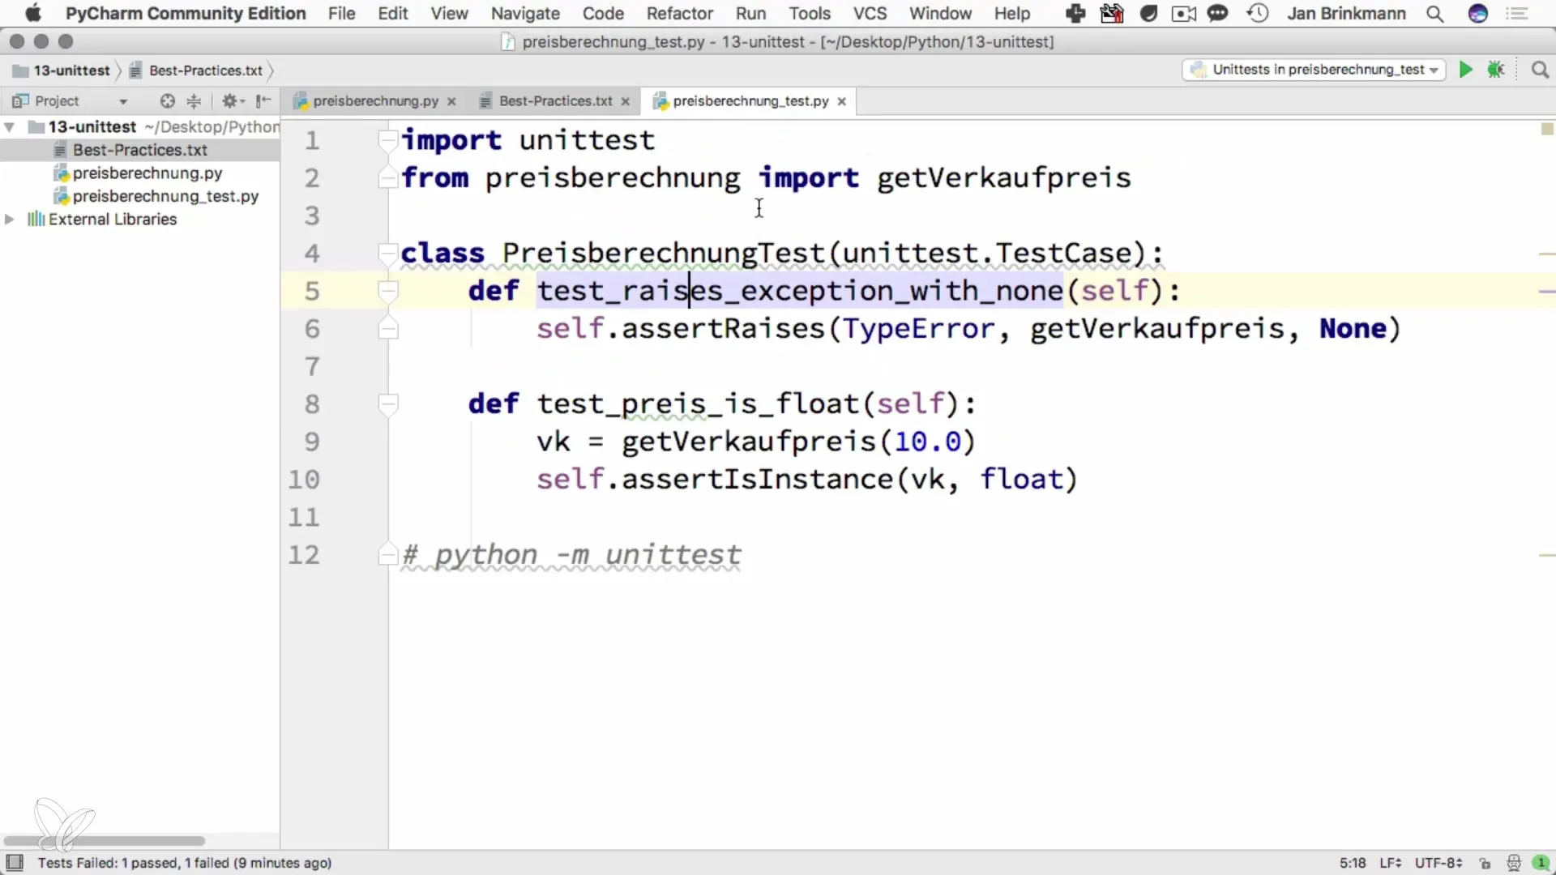Click the speech bubble menu bar icon

click(1218, 14)
